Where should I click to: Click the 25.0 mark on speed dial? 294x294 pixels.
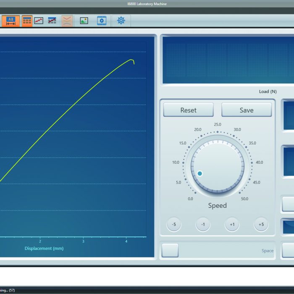(218, 124)
